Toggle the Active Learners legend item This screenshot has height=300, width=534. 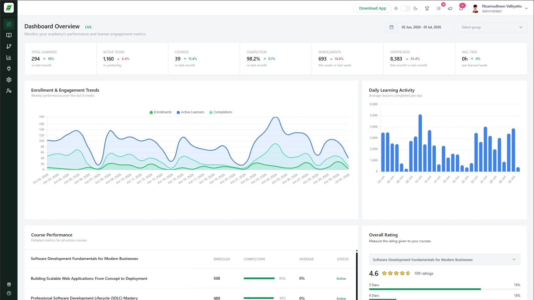[190, 112]
